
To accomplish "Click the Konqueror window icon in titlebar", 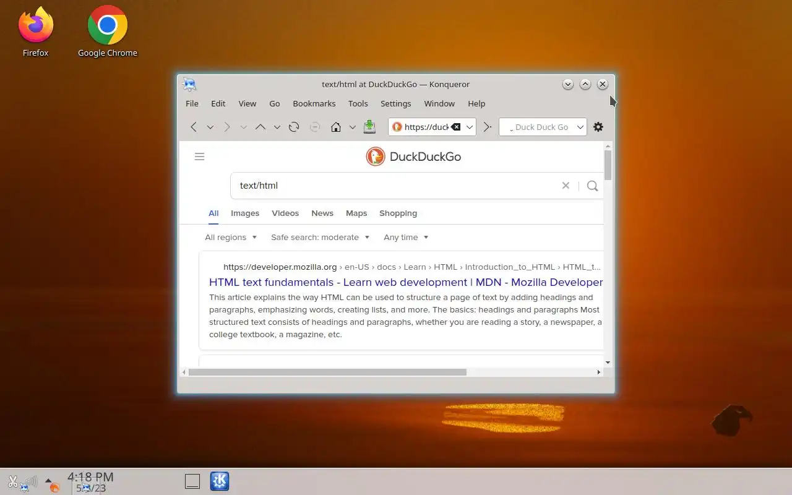I will 189,84.
